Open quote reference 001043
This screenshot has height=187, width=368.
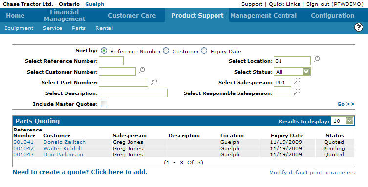(x=23, y=154)
